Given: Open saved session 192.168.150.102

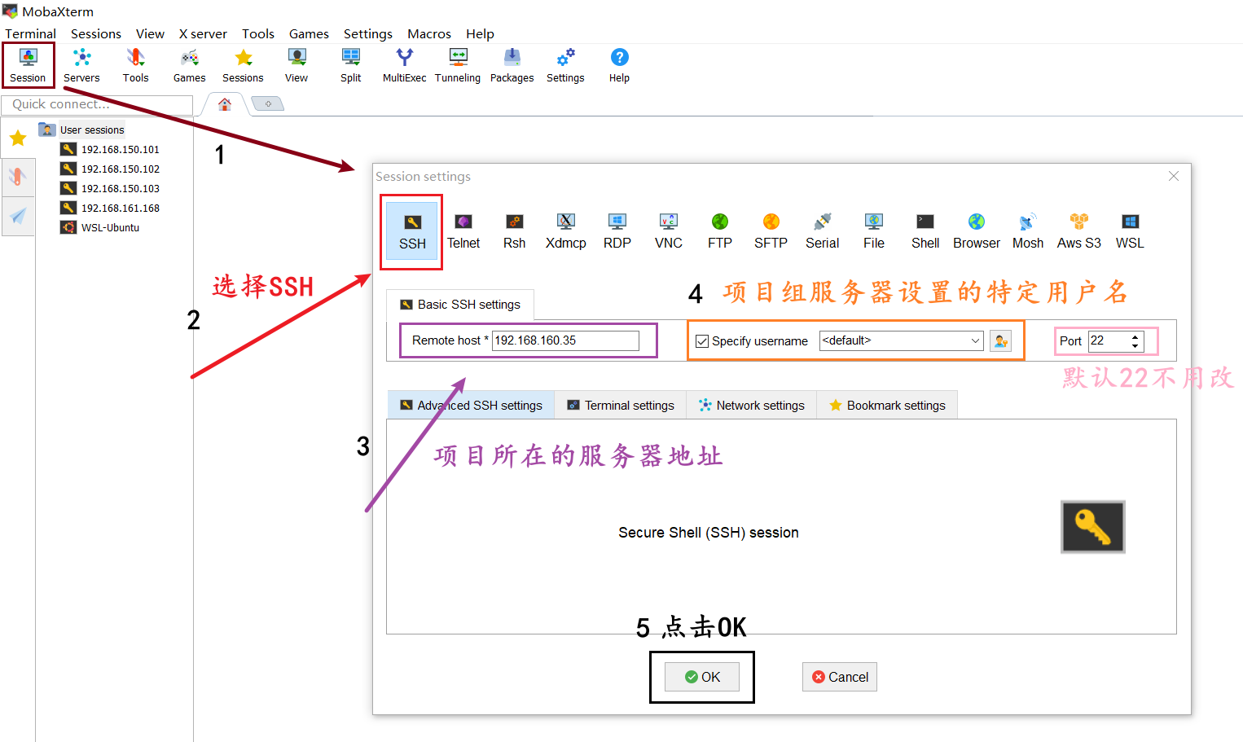Looking at the screenshot, I should (x=110, y=169).
